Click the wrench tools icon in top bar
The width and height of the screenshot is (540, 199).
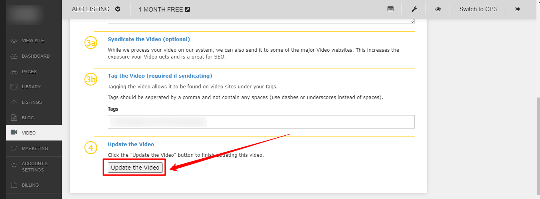[414, 9]
